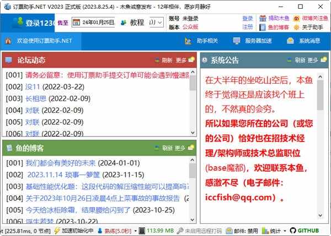The width and height of the screenshot is (331, 236).
Task: Click 更多 in 系统公告 header
Action: 313,61
